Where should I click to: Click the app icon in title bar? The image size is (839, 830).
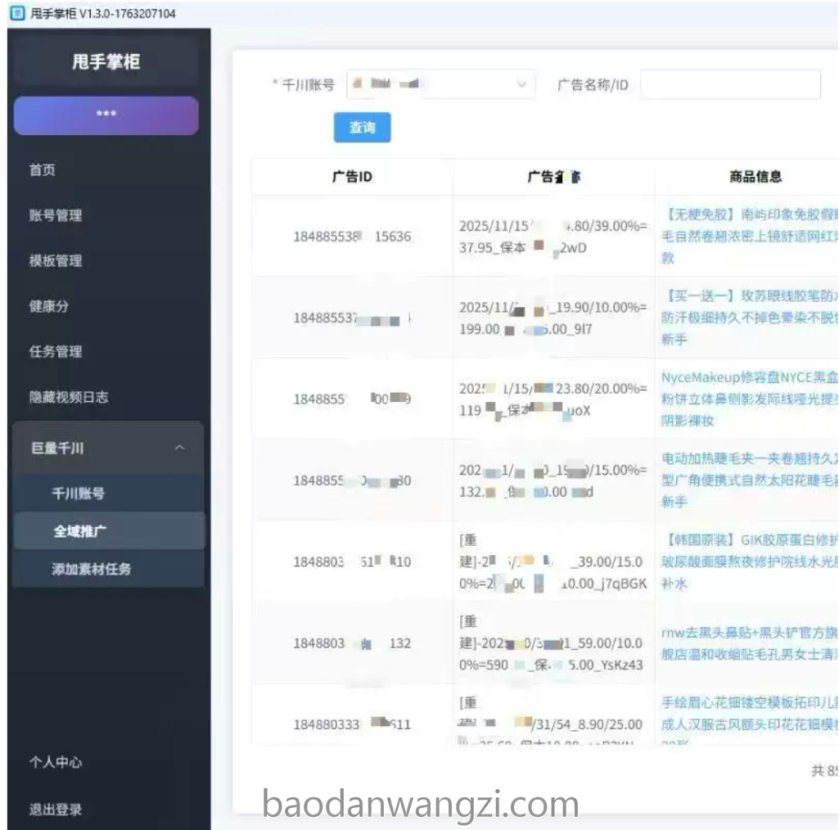pos(18,13)
